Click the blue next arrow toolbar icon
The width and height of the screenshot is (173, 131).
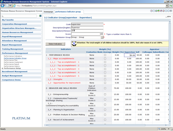pos(166,11)
